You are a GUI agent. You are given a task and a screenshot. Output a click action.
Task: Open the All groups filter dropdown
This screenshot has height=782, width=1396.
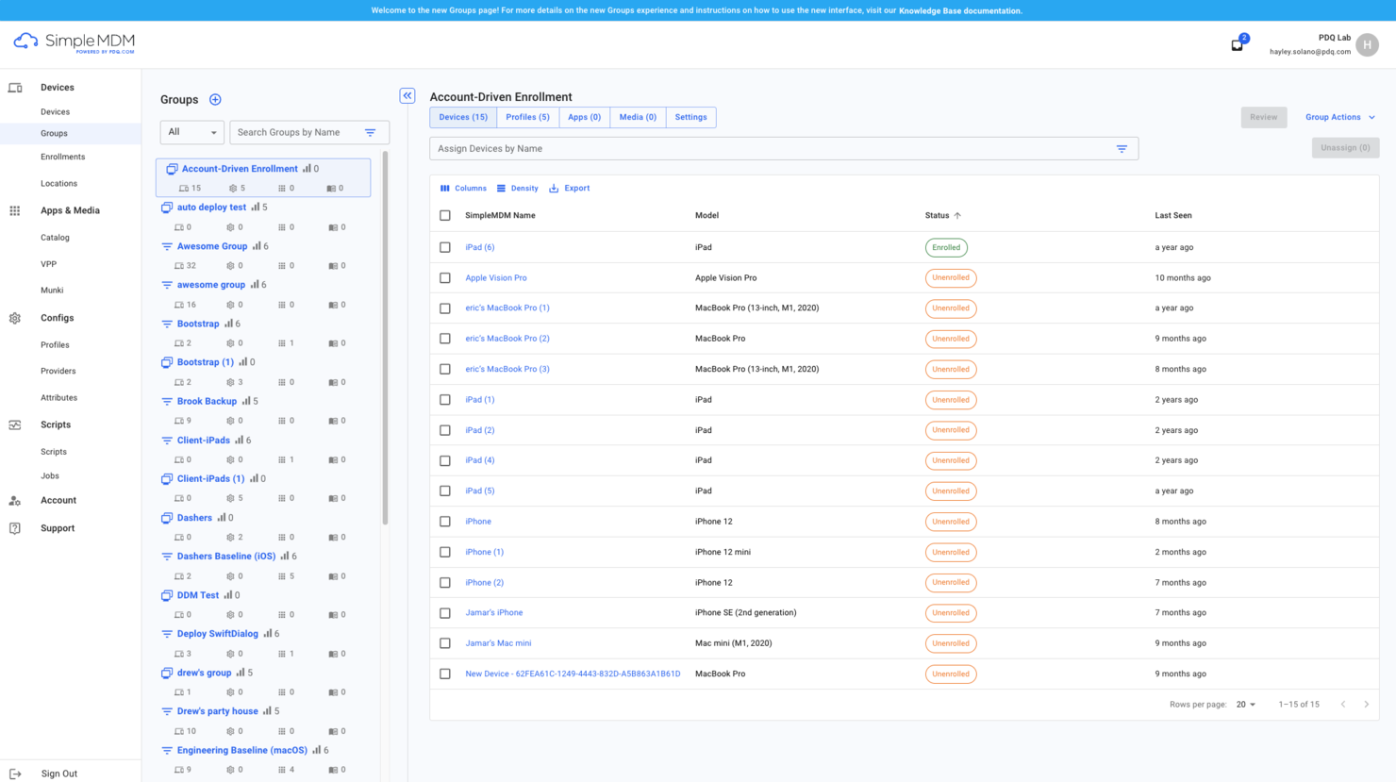[192, 132]
